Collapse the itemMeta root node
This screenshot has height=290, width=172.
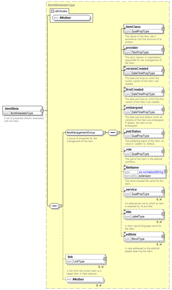42,111
